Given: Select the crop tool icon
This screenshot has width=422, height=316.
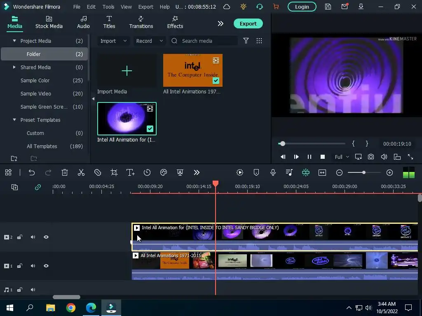Looking at the screenshot, I should (x=114, y=172).
